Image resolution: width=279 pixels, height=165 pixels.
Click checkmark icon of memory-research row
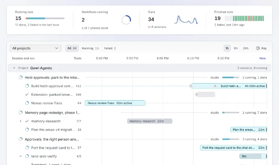coord(27,121)
